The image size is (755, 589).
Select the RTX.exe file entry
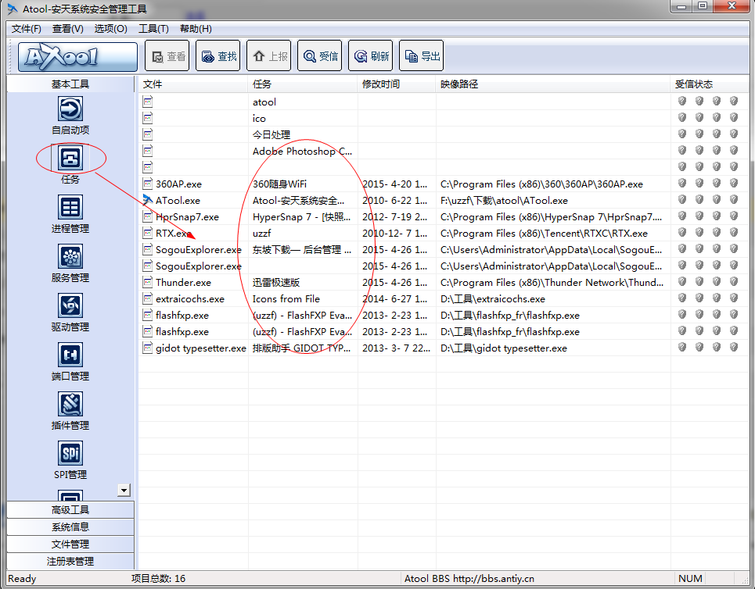(174, 234)
